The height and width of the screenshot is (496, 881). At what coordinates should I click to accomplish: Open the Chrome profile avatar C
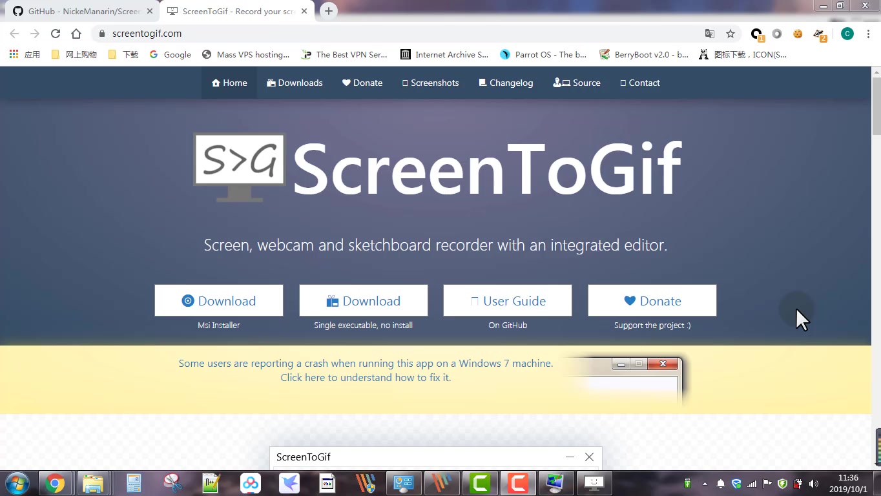click(847, 34)
